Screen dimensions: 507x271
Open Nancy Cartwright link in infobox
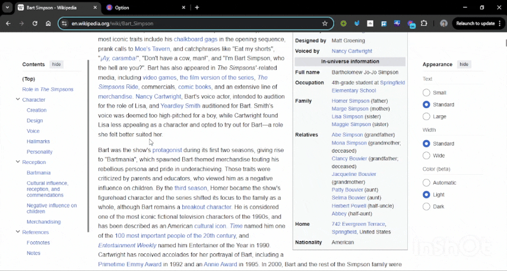(352, 51)
